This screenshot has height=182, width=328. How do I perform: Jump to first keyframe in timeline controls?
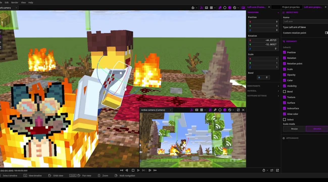122,170
